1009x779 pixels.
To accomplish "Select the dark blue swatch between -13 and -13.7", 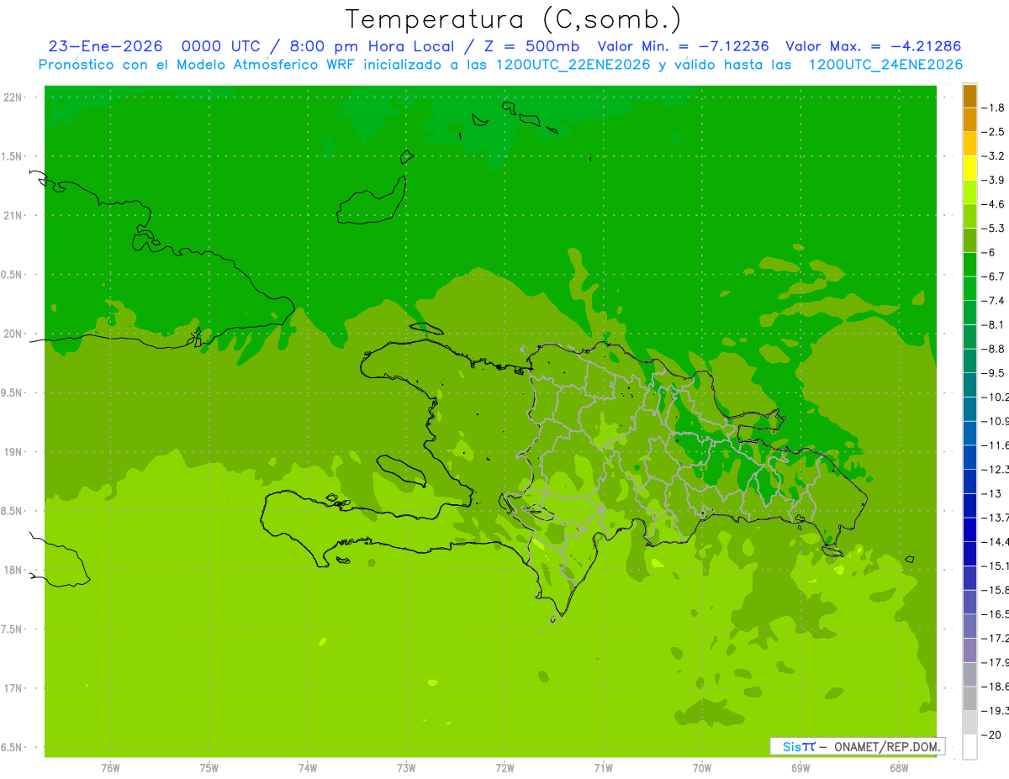I will pyautogui.click(x=969, y=505).
